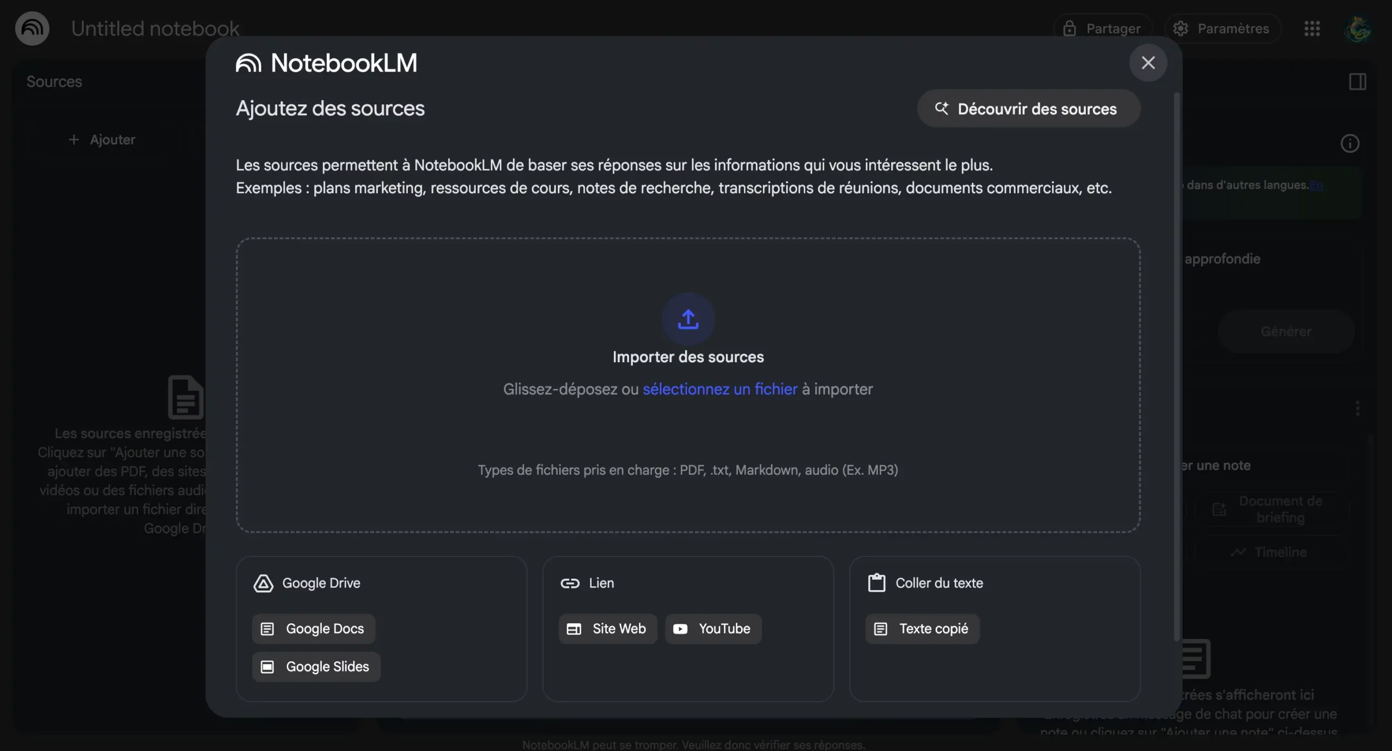Screen dimensions: 1392x751
Task: Click the upload arrow icon
Action: click(688, 319)
